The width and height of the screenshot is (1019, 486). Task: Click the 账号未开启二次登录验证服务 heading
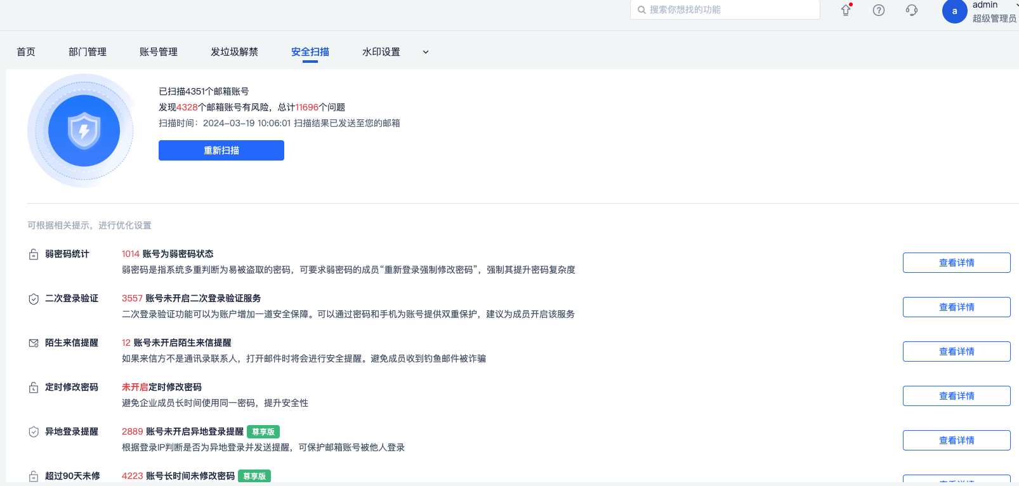pyautogui.click(x=203, y=298)
